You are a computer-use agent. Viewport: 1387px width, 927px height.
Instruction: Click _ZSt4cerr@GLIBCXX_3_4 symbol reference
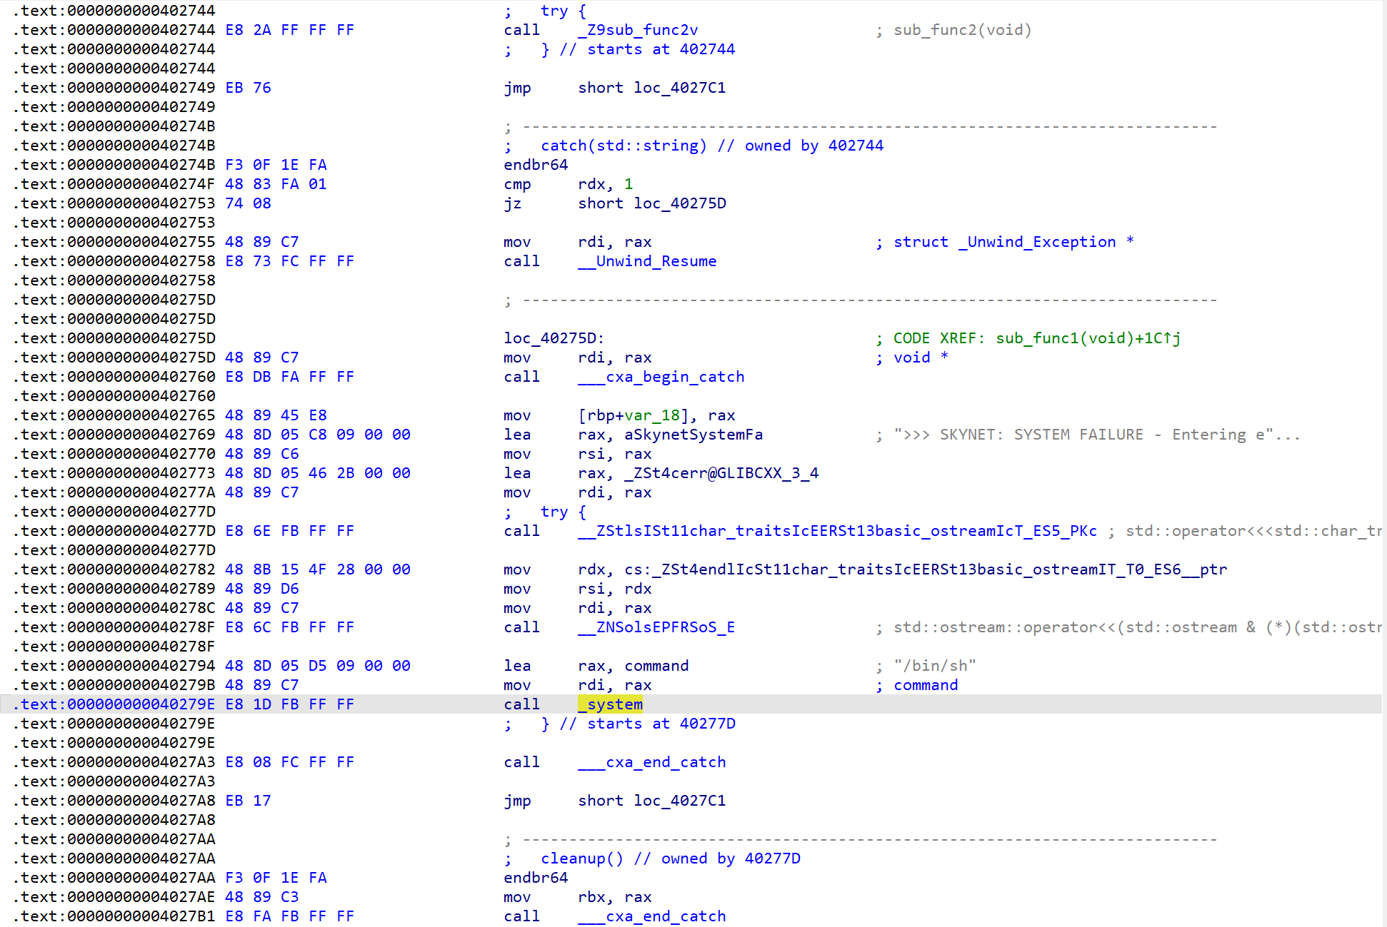721,473
